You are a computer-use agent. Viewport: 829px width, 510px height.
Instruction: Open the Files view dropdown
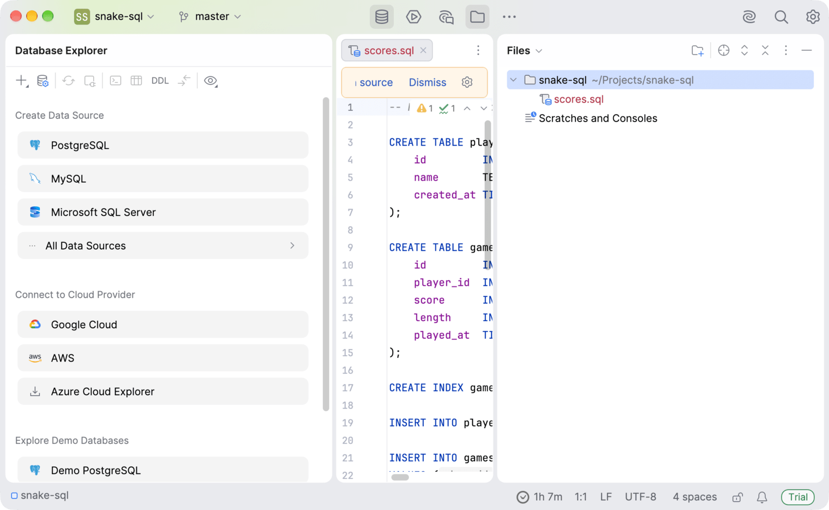click(x=525, y=51)
